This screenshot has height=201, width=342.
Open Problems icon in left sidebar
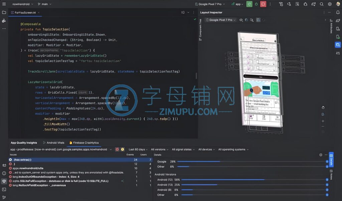4,173
